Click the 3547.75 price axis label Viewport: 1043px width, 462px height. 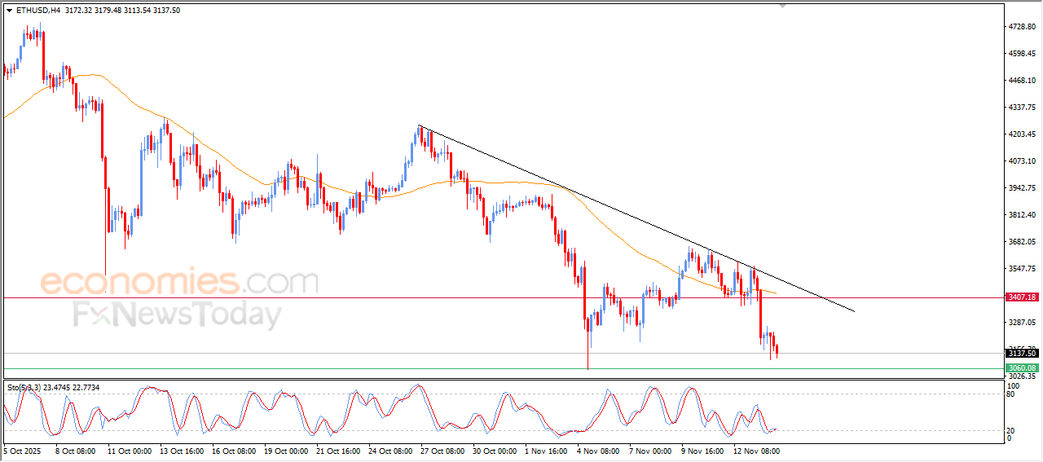[1022, 269]
